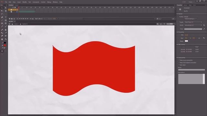Click the stroke color swatch in toolbar
The image size is (207, 116).
[5, 43]
